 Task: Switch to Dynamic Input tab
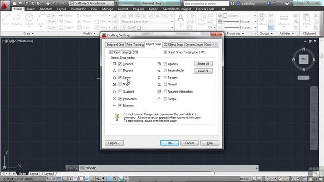click(194, 45)
